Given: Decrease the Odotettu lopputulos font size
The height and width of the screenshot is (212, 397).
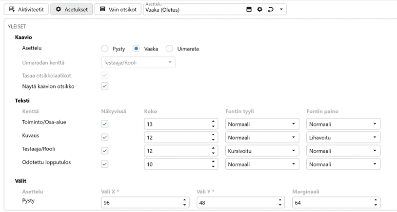Looking at the screenshot, I should (213, 167).
